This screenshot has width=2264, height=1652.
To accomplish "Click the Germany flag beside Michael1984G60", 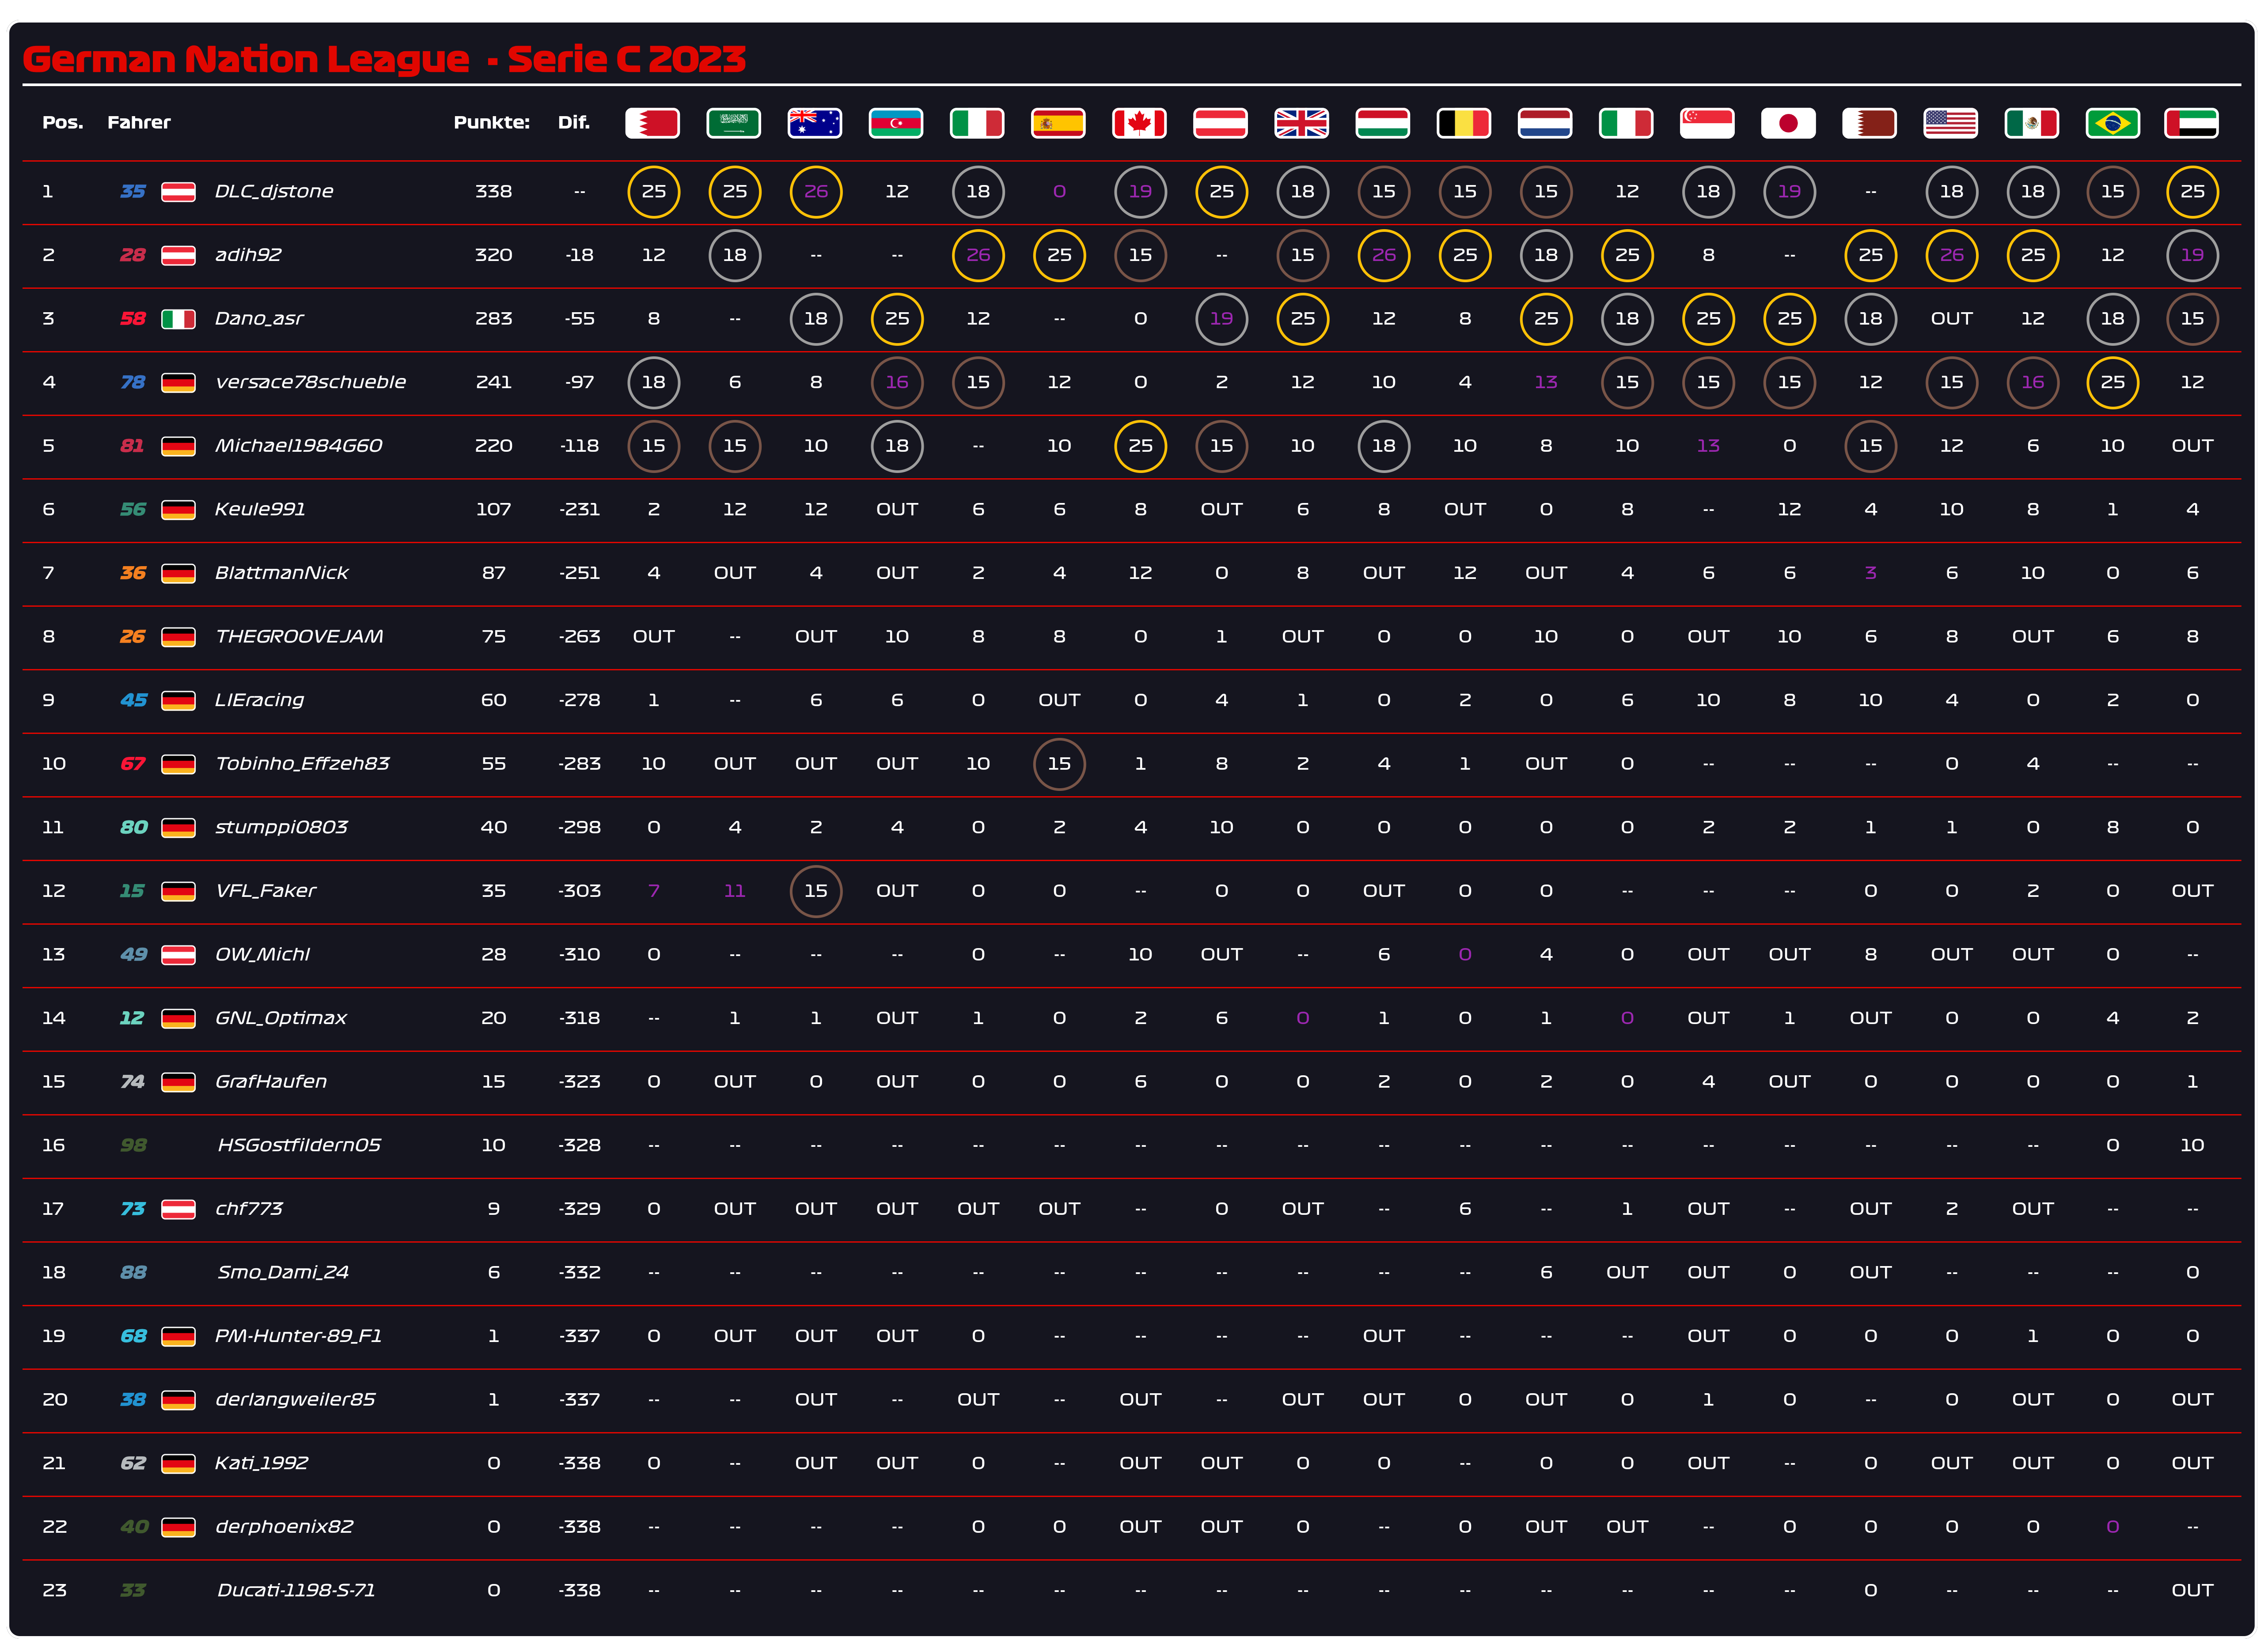I will point(178,446).
